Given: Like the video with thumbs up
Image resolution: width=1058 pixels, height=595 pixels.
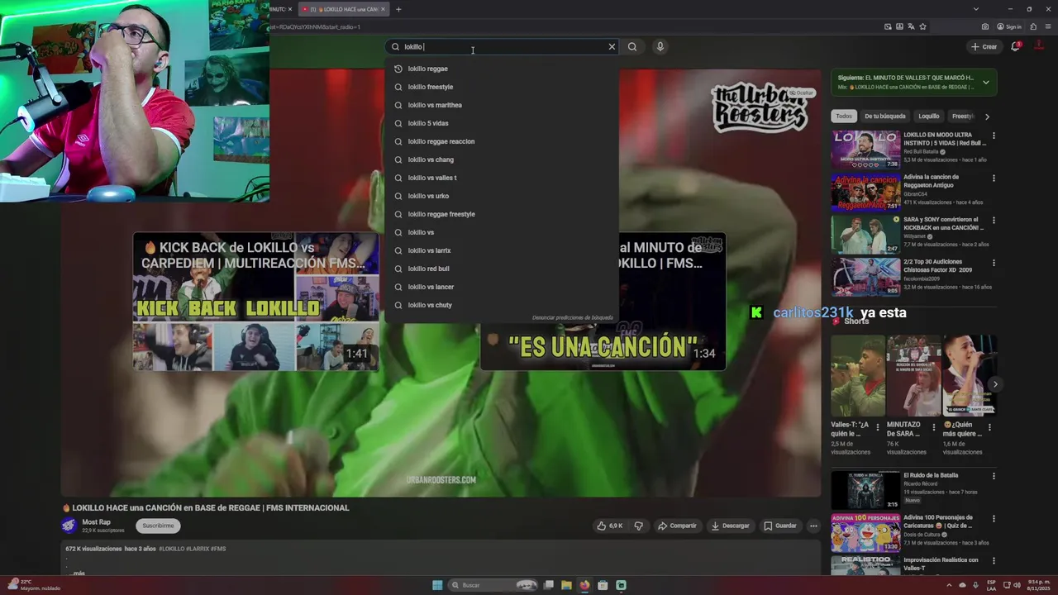Looking at the screenshot, I should tap(610, 526).
